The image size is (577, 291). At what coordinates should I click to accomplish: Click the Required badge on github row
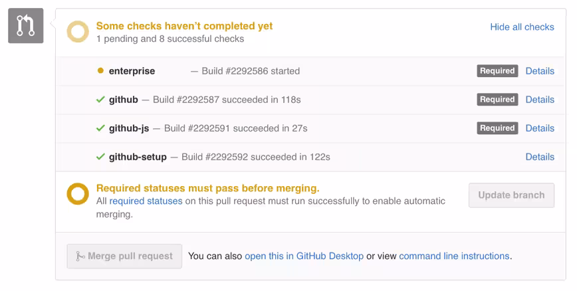pyautogui.click(x=497, y=100)
